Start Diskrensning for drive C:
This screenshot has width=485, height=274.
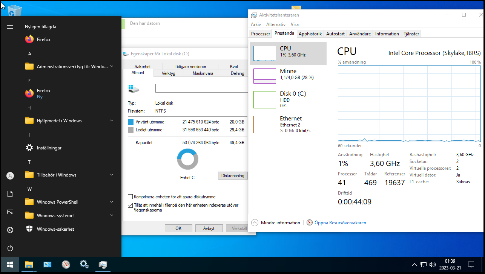tap(233, 175)
